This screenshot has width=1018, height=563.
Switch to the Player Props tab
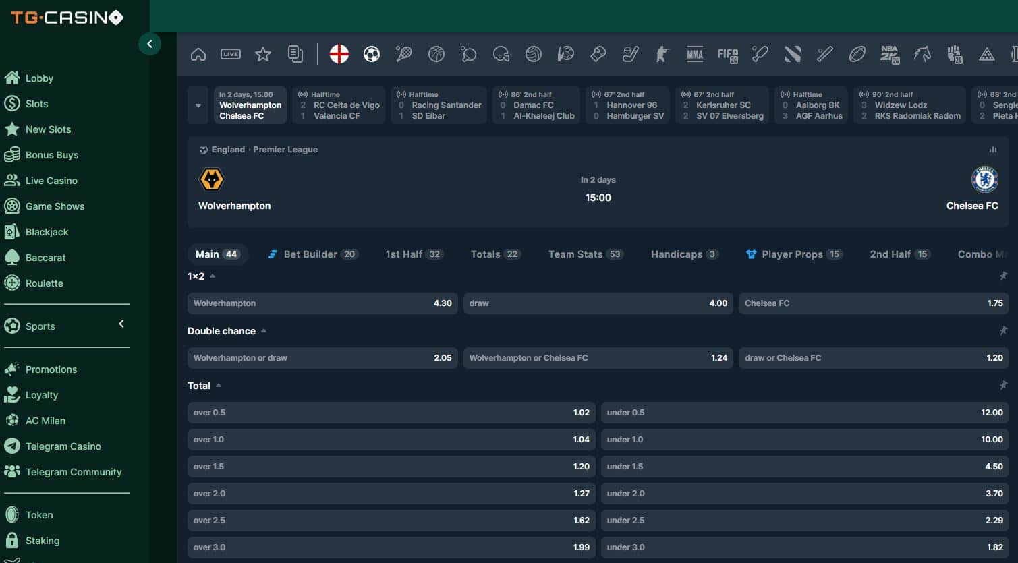click(794, 254)
